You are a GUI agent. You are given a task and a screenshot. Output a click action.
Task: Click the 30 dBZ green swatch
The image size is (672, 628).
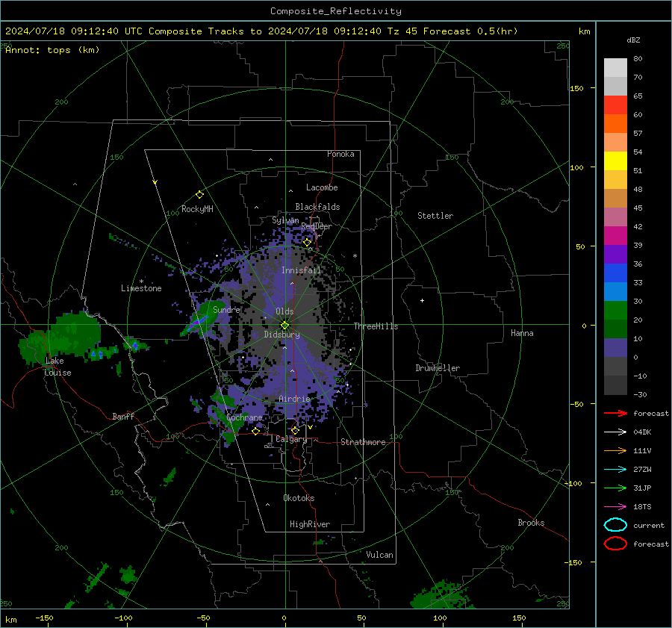(x=615, y=310)
